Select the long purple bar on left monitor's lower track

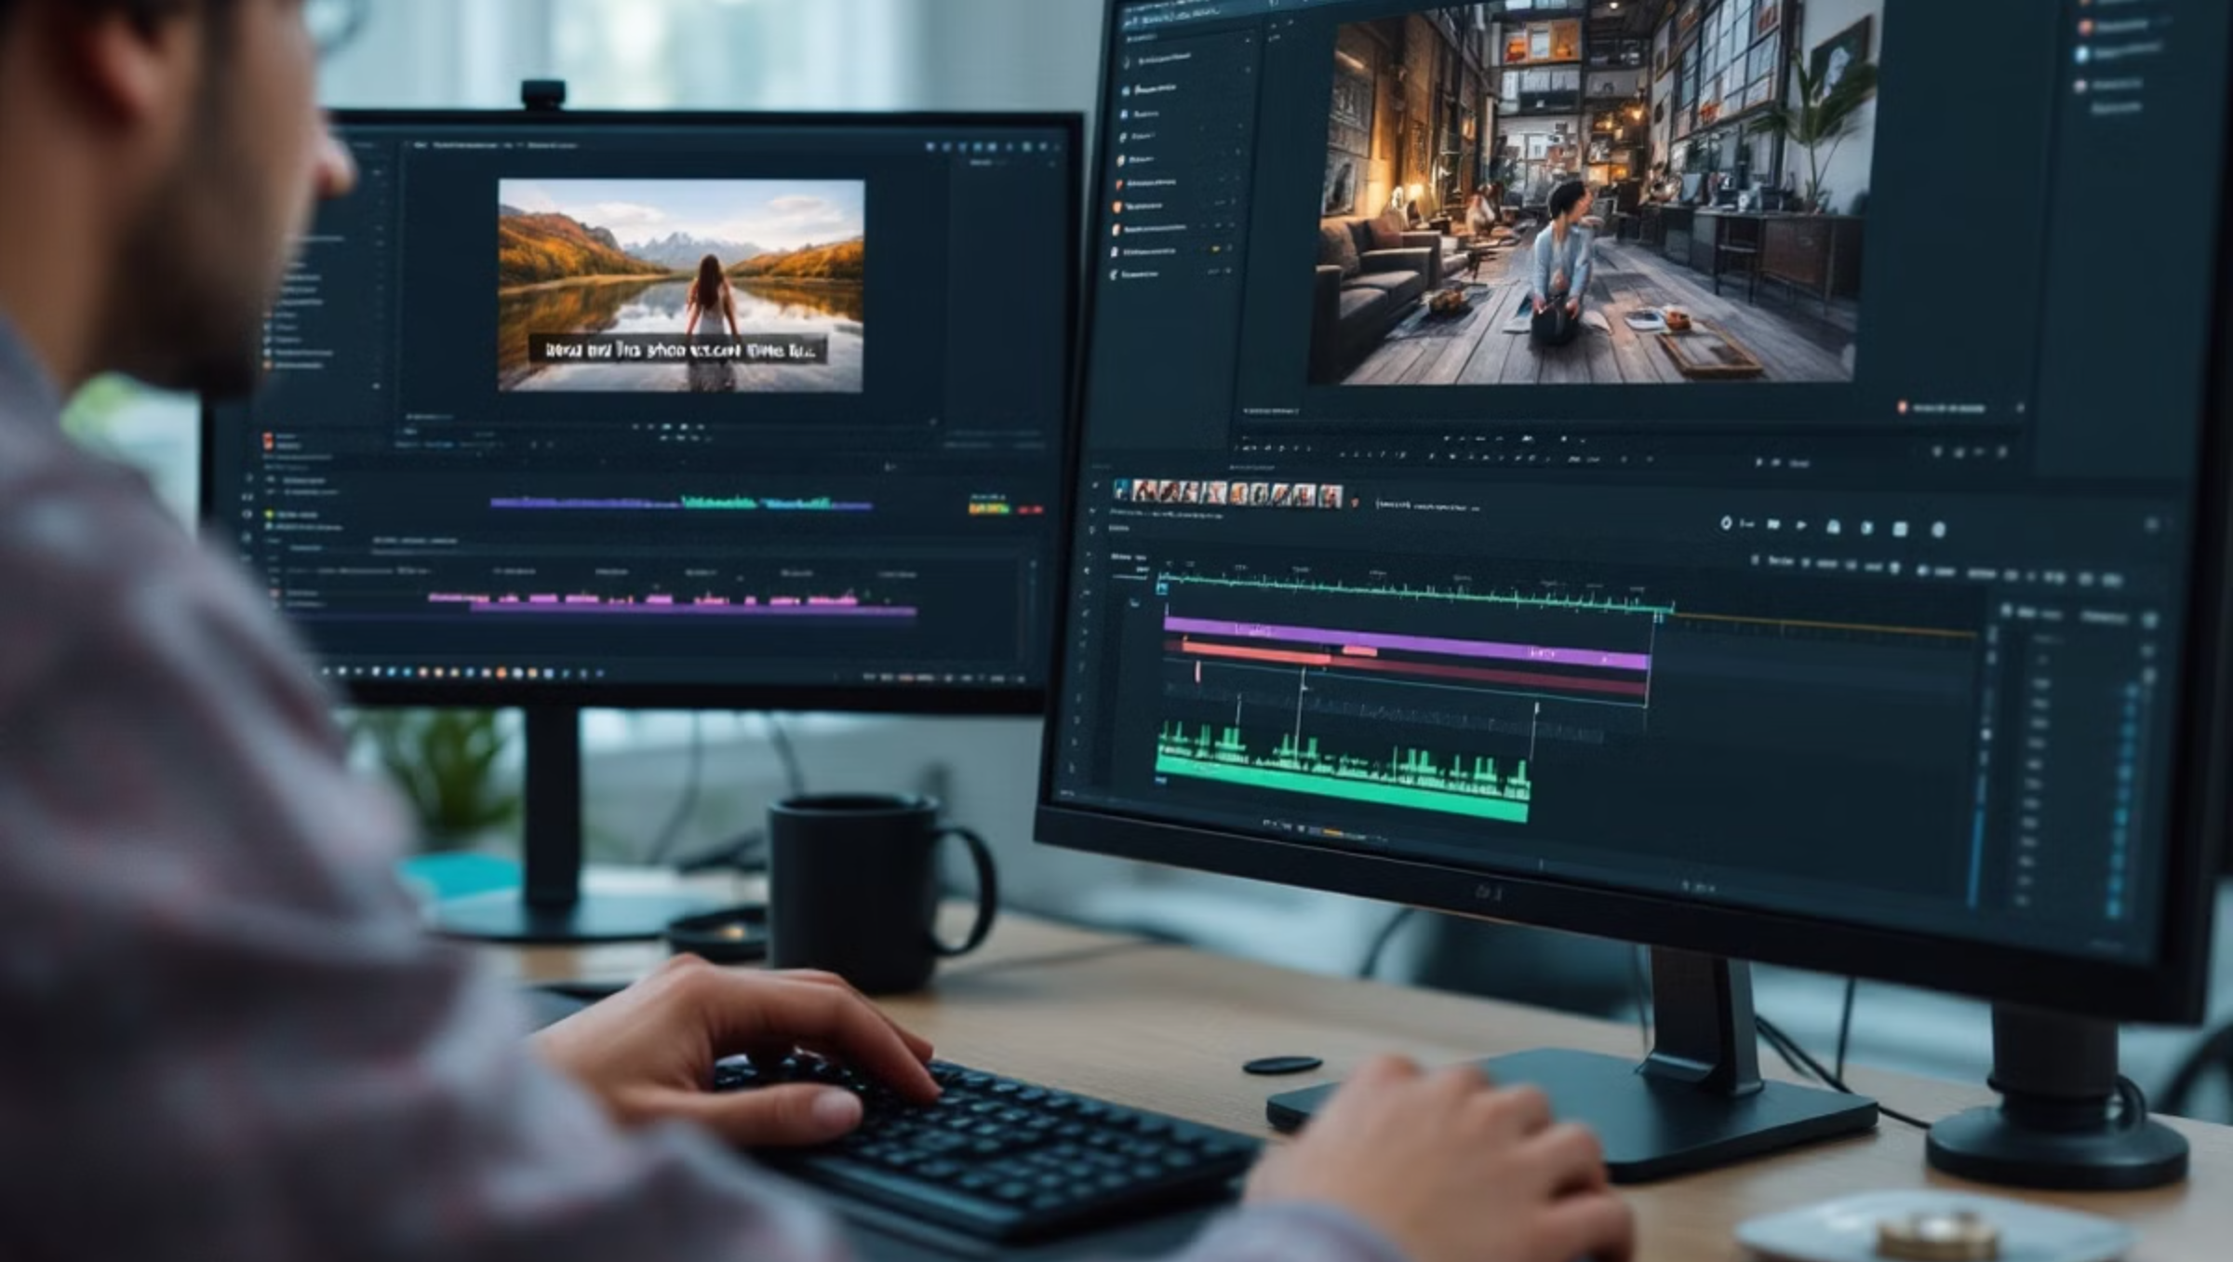pos(693,611)
